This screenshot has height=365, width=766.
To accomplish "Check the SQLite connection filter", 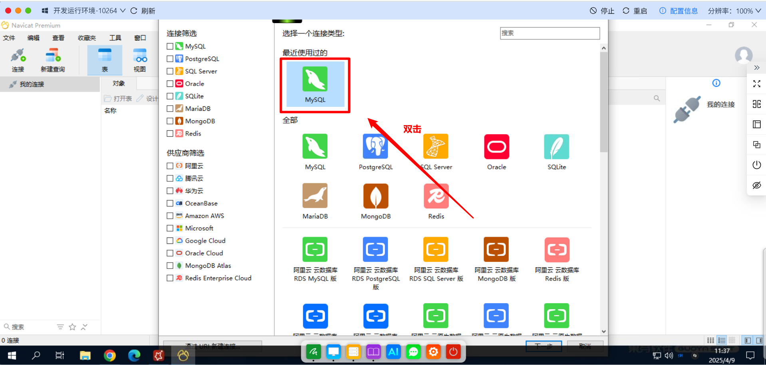I will pos(170,96).
